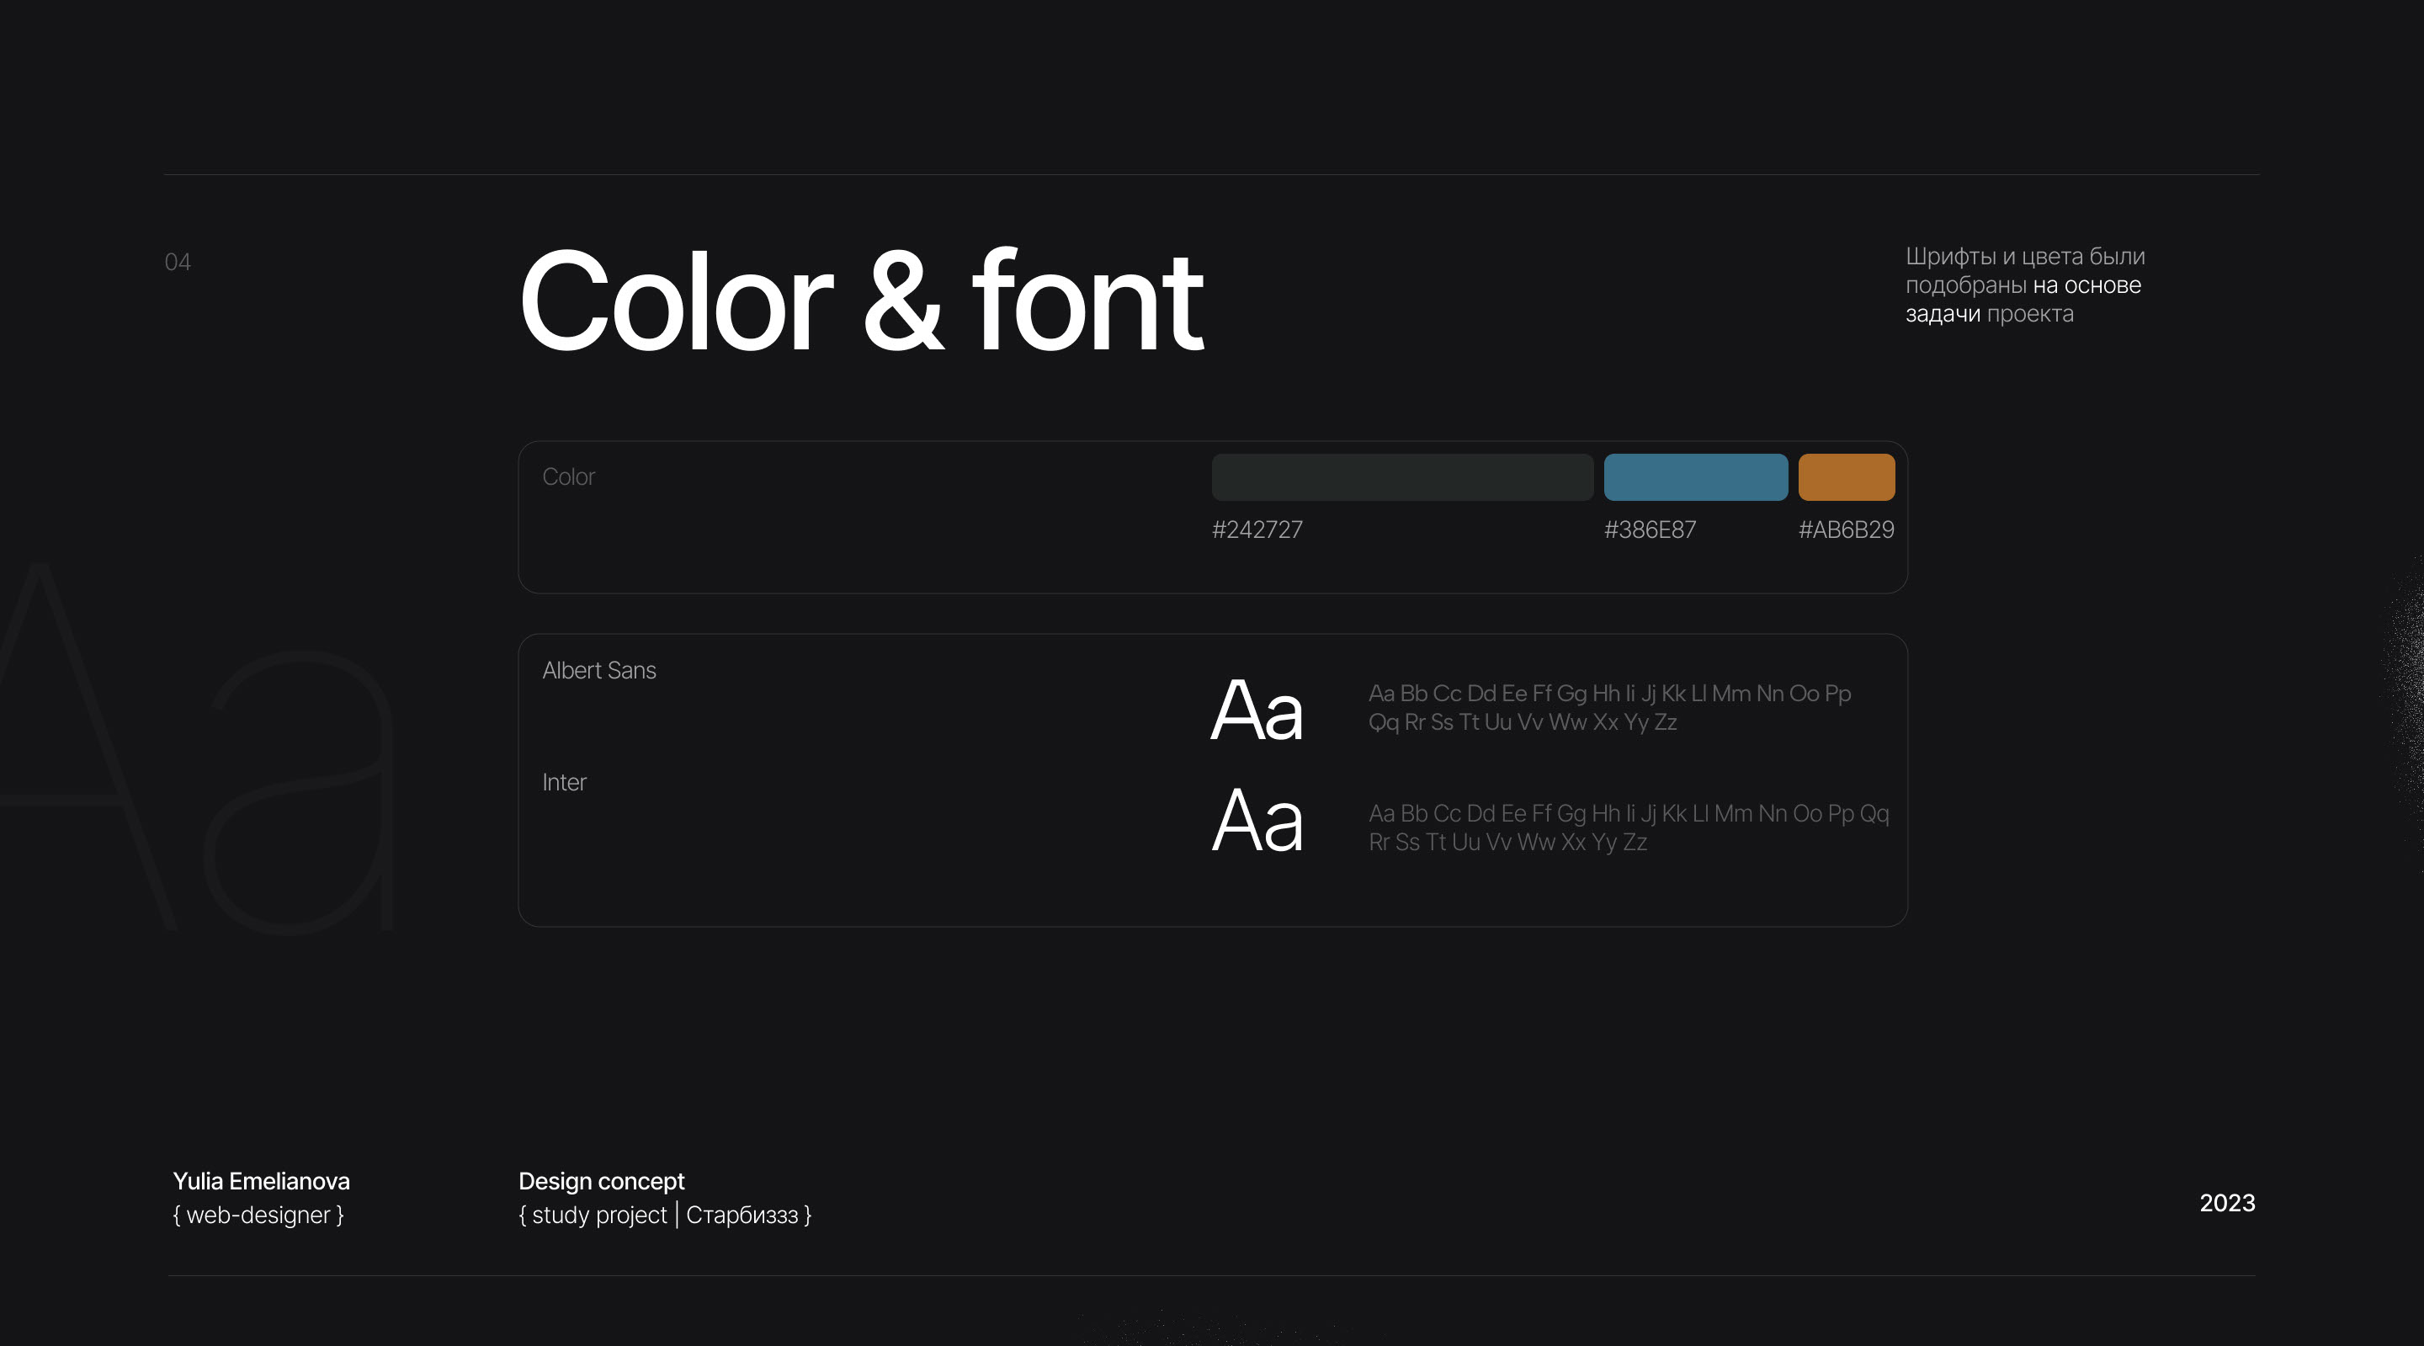Select the Inter font label

[564, 782]
